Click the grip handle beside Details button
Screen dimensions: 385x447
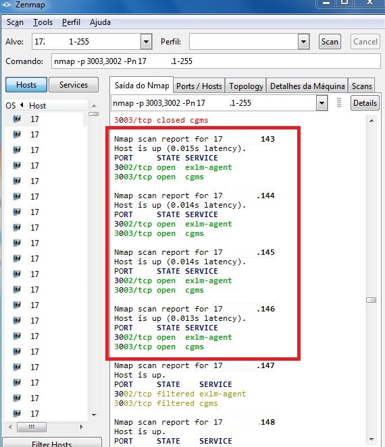[x=339, y=102]
